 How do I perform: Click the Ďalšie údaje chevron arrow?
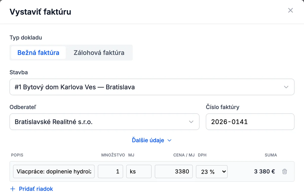169,140
